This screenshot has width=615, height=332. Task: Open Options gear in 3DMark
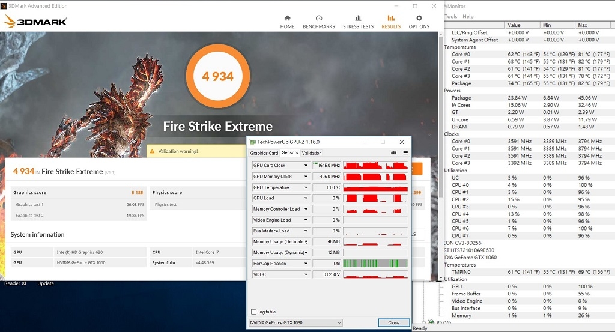(x=419, y=22)
